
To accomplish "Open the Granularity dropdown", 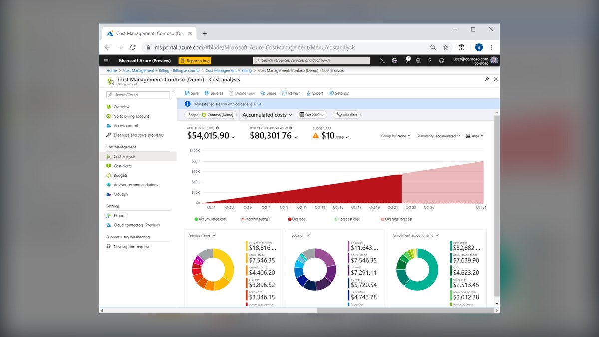I will 438,136.
